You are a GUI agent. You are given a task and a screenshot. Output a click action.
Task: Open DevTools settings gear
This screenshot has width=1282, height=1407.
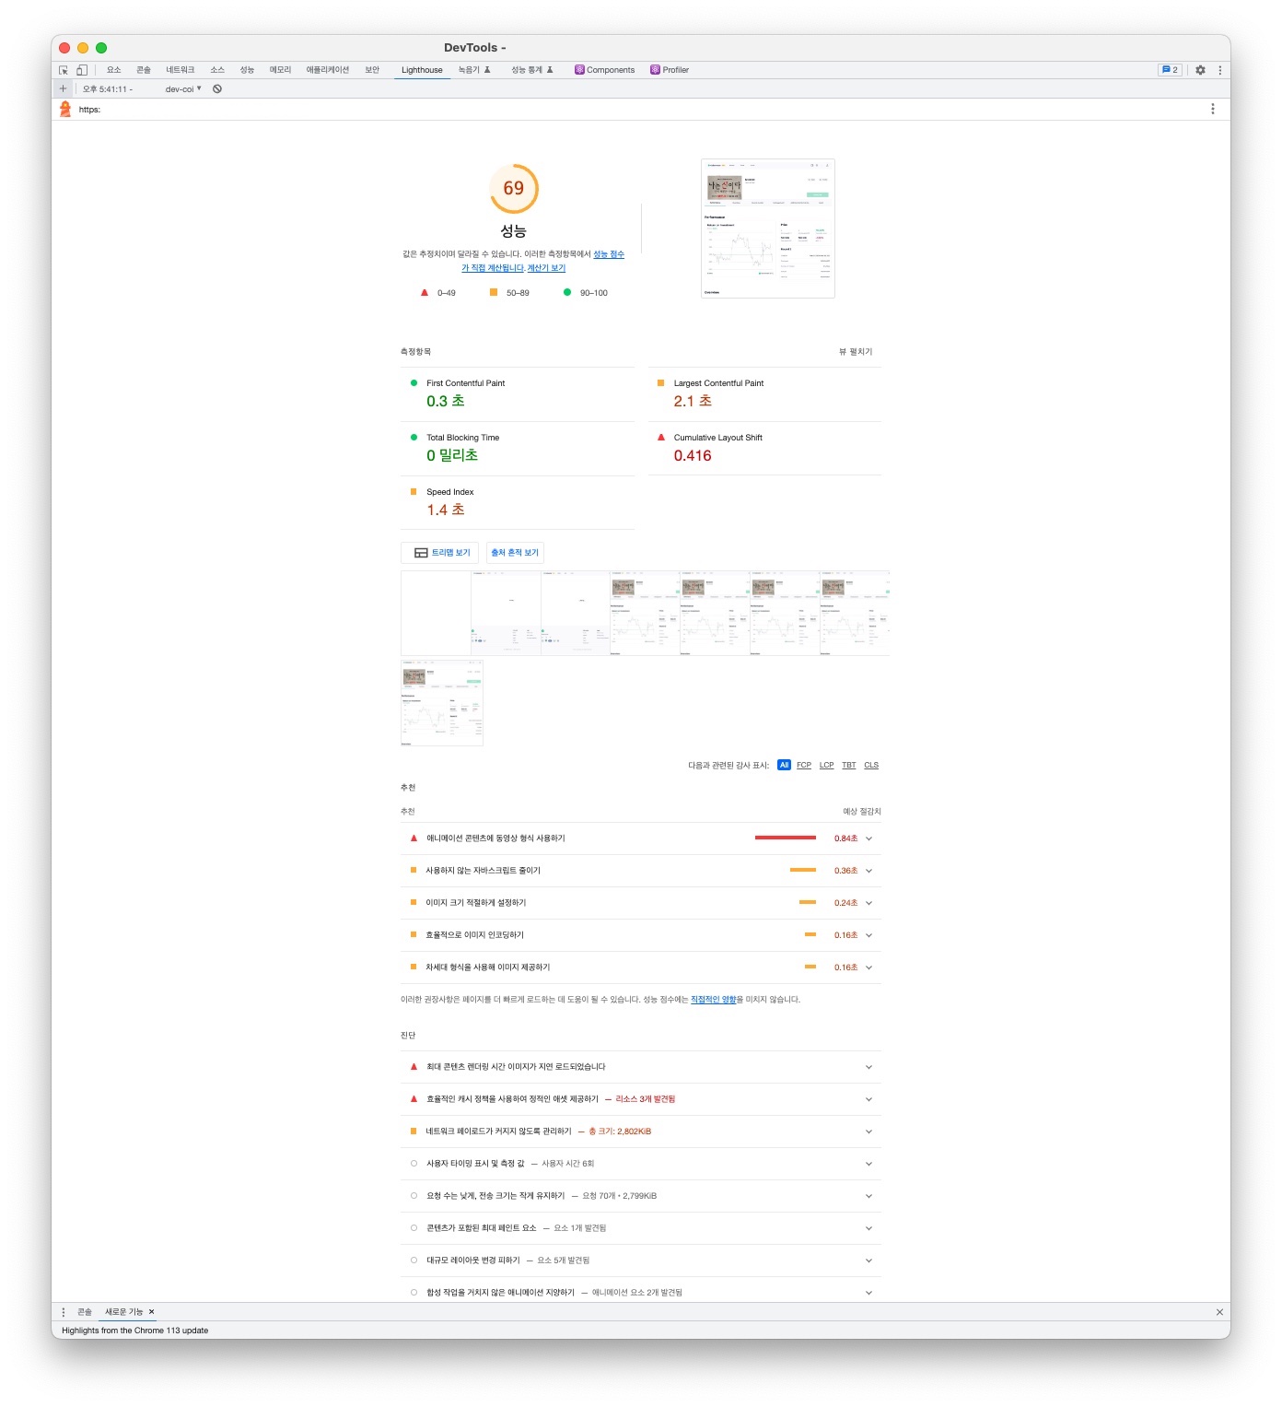(x=1200, y=70)
